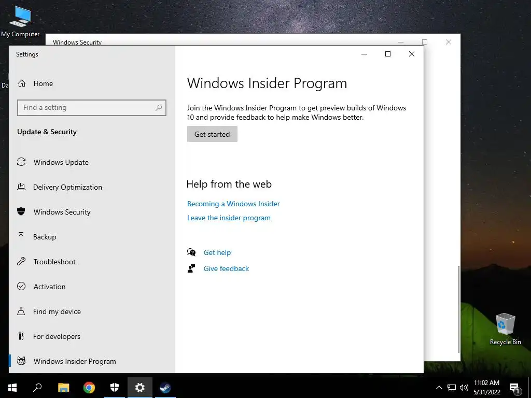Image resolution: width=531 pixels, height=398 pixels.
Task: Click the Windows Insider Program sidebar label
Action: (x=75, y=361)
